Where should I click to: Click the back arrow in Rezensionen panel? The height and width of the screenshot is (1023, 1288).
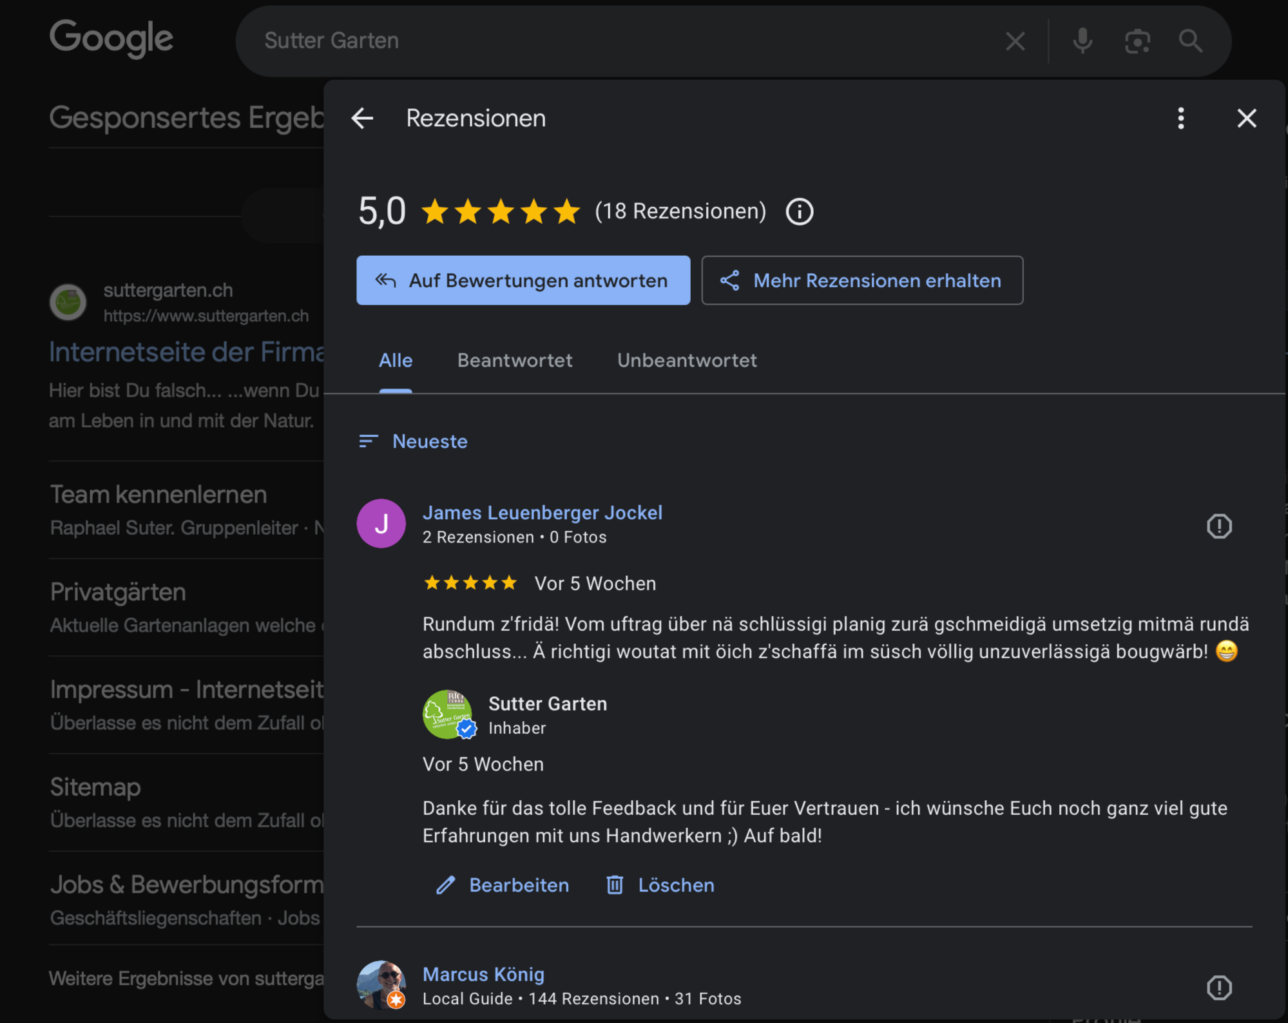pos(363,119)
